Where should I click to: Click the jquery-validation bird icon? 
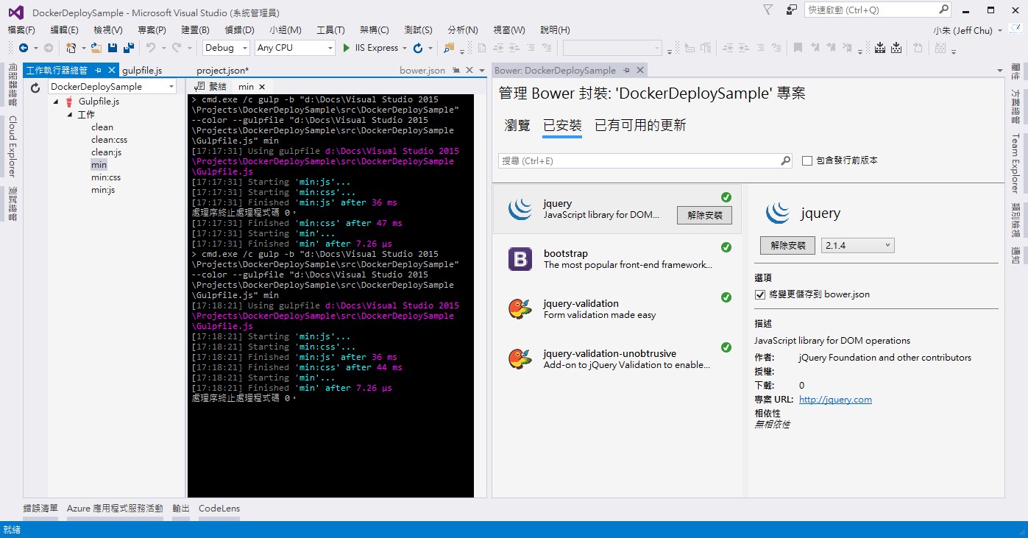[520, 309]
